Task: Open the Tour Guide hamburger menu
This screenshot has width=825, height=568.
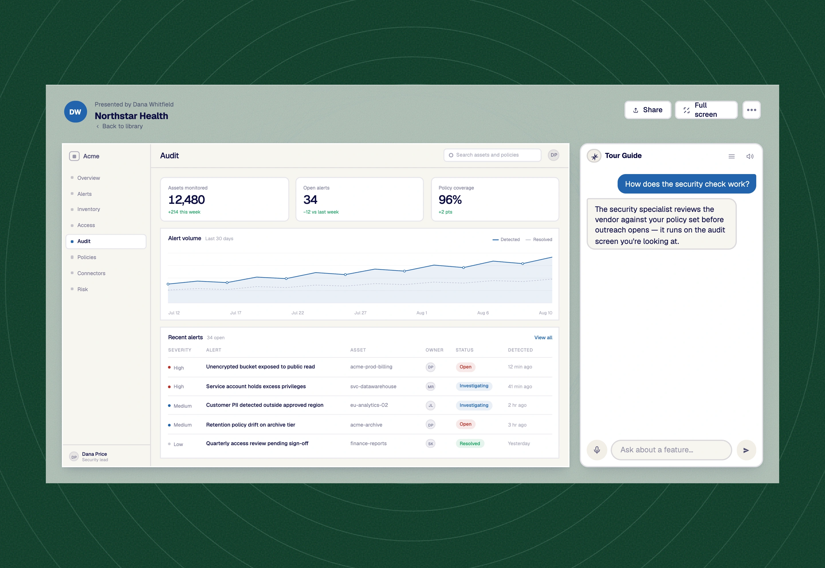Action: click(x=731, y=156)
